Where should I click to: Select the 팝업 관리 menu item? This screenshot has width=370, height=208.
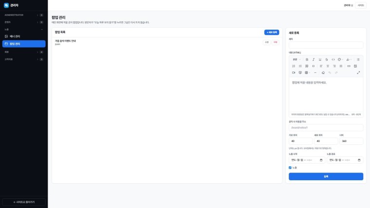pyautogui.click(x=23, y=44)
